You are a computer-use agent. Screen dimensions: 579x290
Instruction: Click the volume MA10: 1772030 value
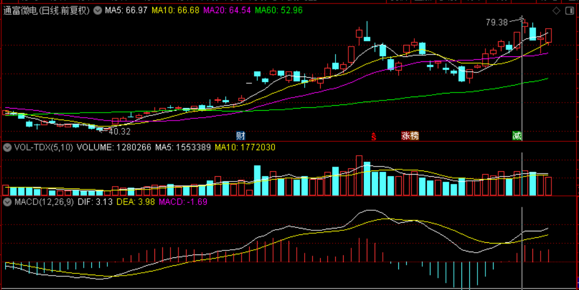245,148
